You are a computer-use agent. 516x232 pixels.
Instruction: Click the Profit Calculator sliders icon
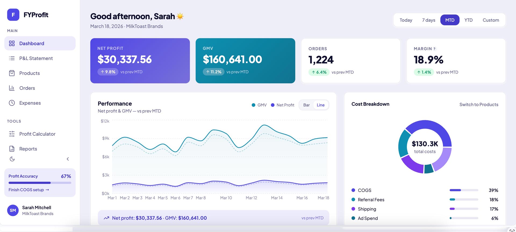tap(12, 134)
